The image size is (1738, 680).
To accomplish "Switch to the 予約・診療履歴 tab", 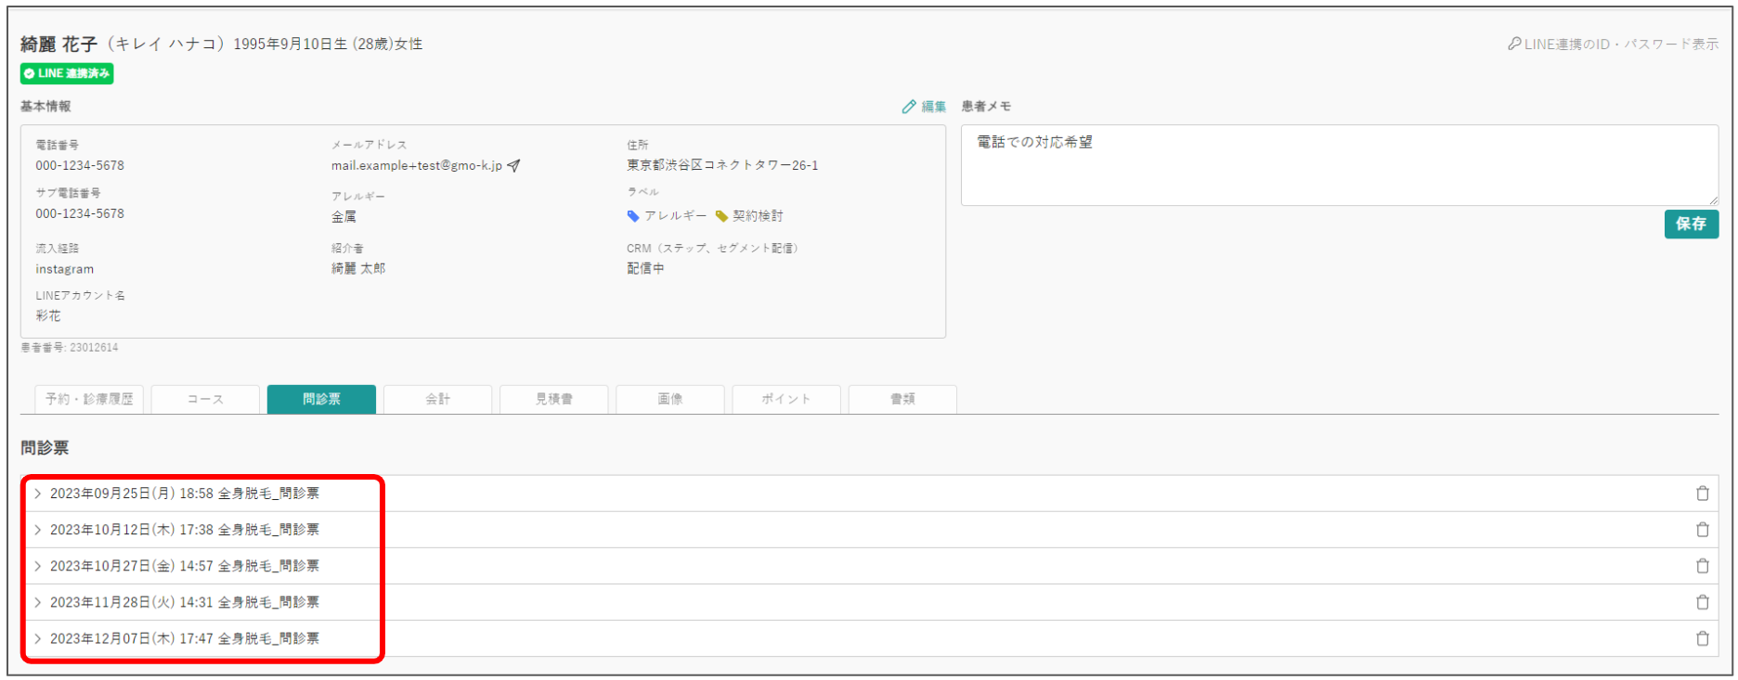I will [x=89, y=399].
